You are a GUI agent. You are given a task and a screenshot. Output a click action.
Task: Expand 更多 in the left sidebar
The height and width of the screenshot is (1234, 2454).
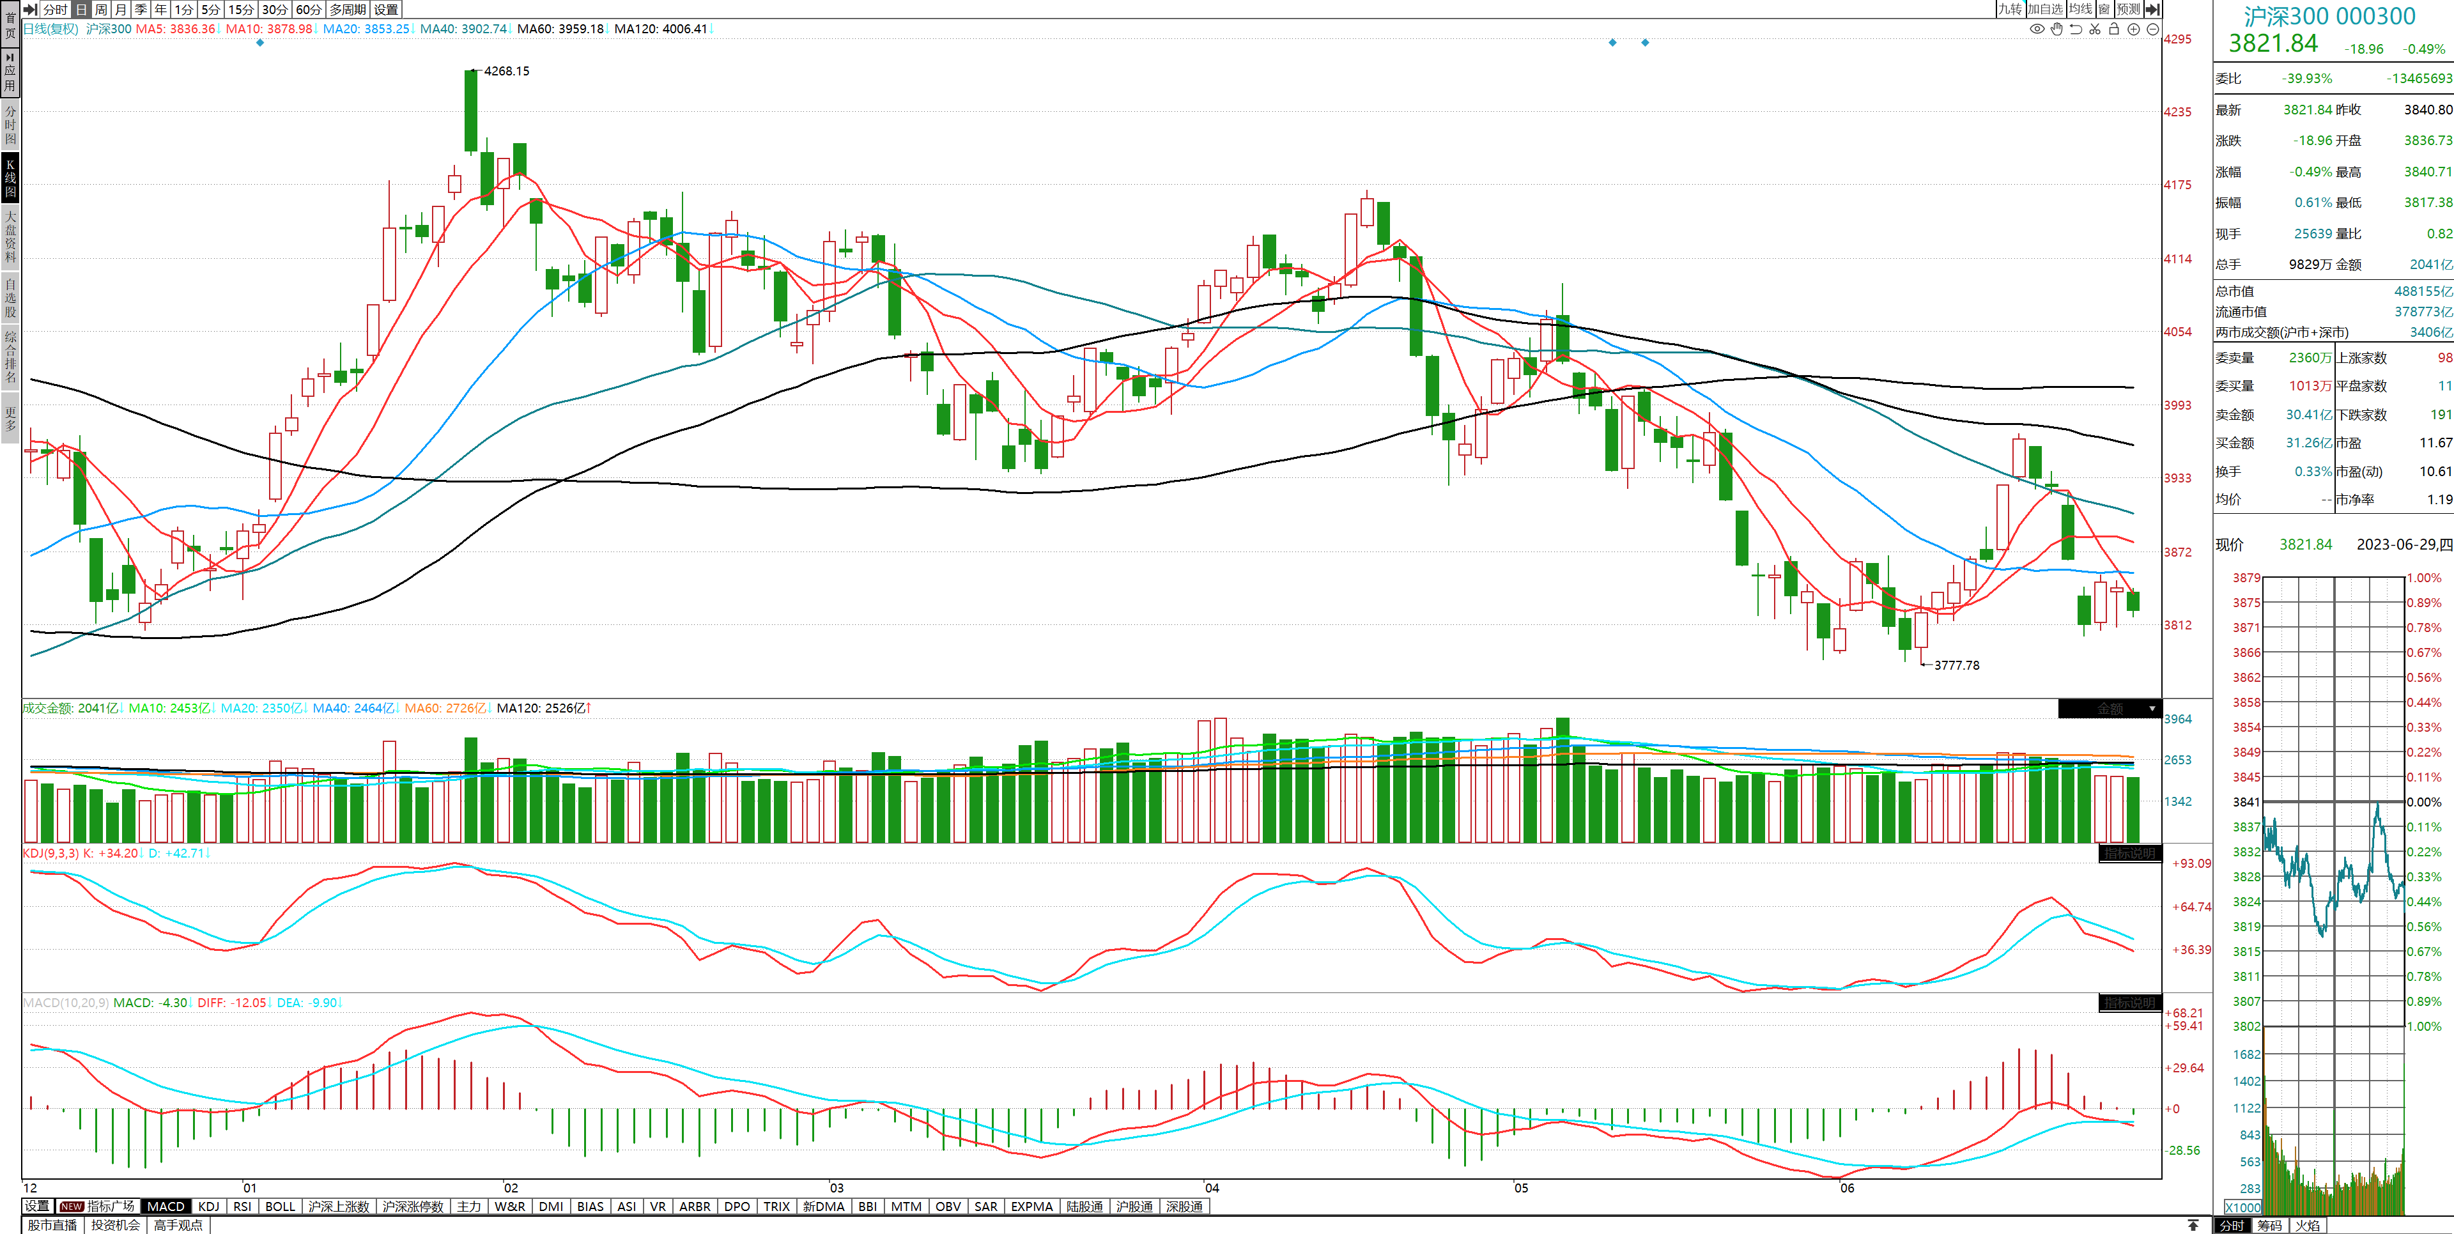click(x=10, y=419)
